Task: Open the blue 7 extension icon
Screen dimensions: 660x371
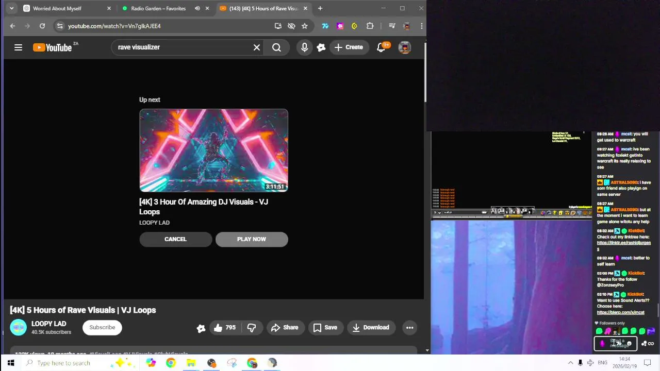Action: coord(325,26)
